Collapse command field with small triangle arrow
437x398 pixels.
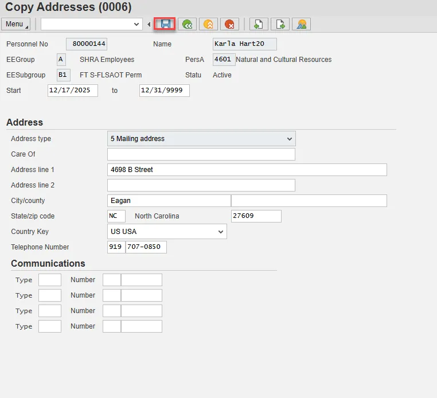(149, 24)
